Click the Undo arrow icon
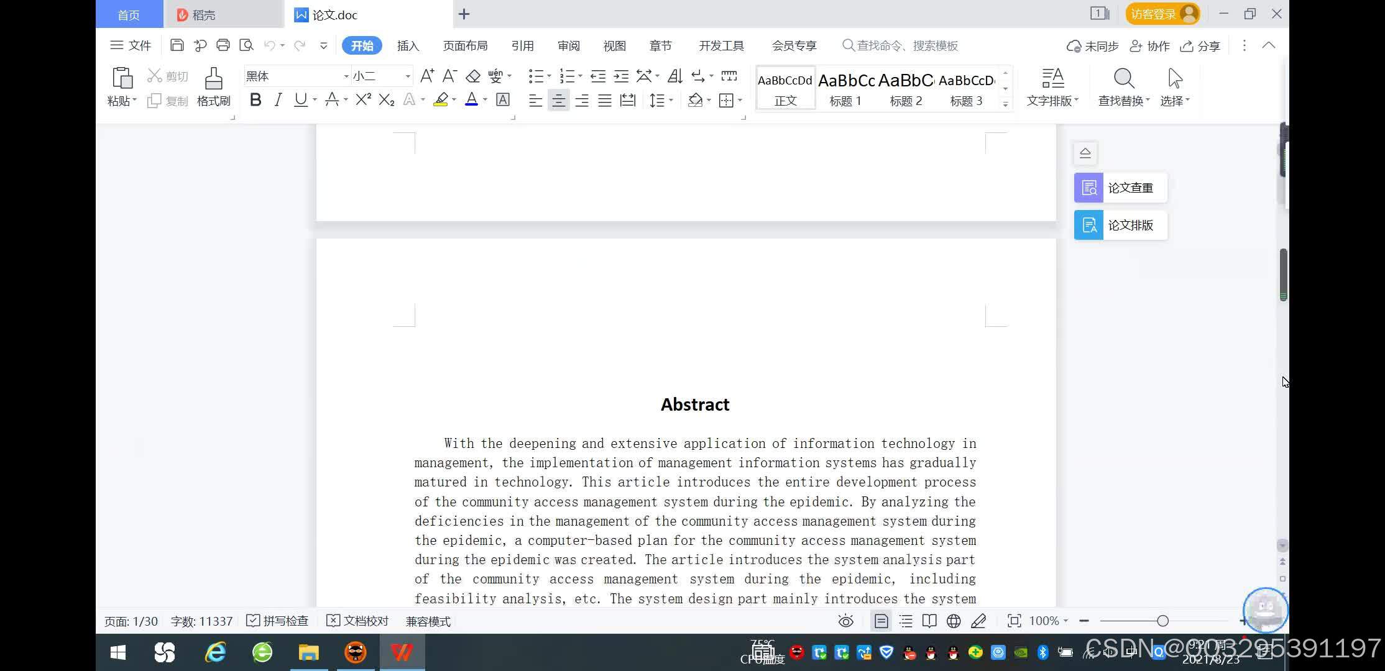 tap(269, 45)
